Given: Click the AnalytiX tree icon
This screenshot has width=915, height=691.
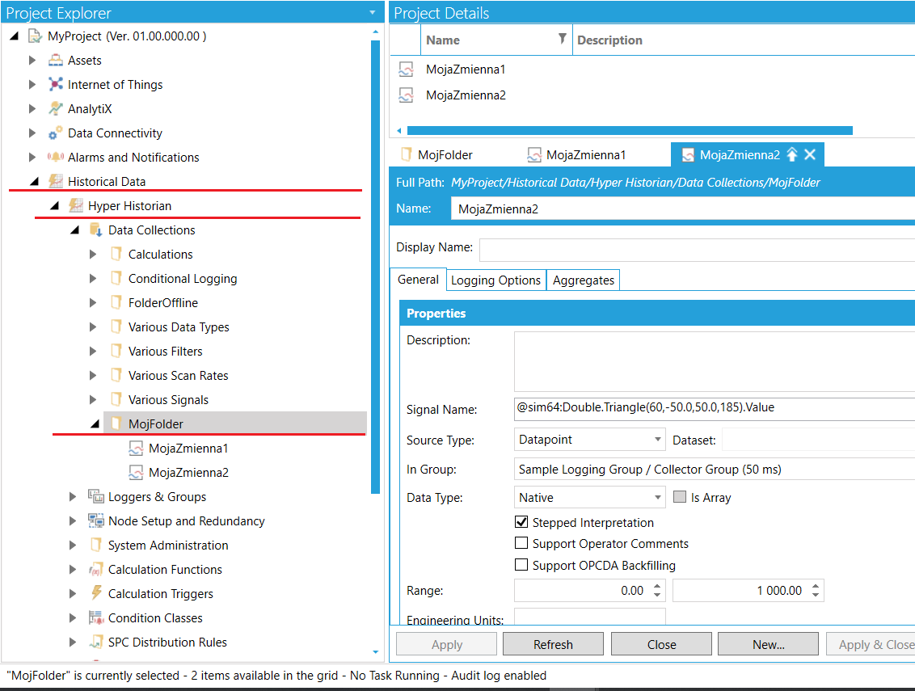Looking at the screenshot, I should coord(55,109).
